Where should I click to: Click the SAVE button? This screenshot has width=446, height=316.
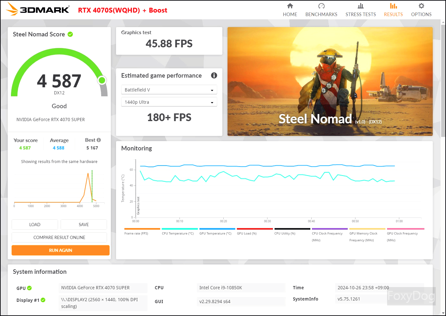point(84,225)
